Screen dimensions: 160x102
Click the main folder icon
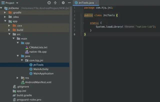[18, 39]
